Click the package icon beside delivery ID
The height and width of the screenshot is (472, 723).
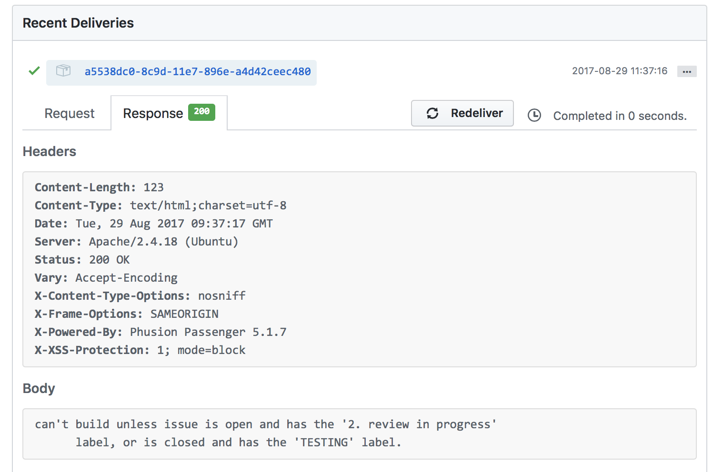63,71
